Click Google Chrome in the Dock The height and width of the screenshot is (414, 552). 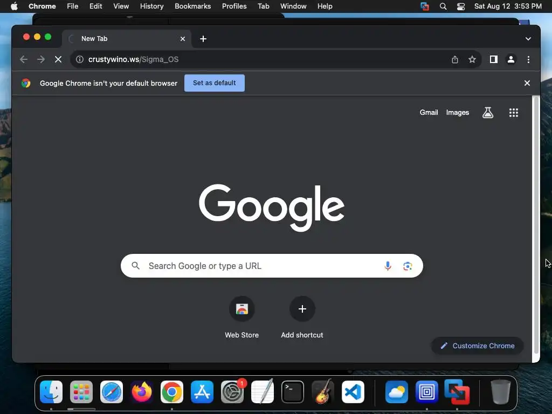pos(172,392)
